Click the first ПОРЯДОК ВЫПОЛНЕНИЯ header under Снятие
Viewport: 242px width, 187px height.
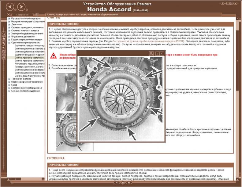pyautogui.click(x=140, y=24)
